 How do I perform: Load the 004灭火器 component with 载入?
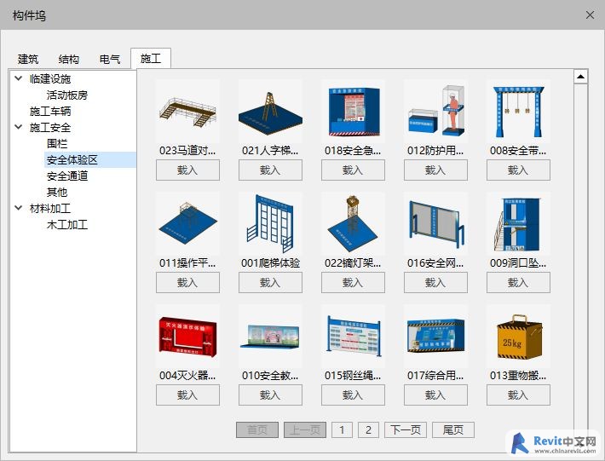click(187, 395)
